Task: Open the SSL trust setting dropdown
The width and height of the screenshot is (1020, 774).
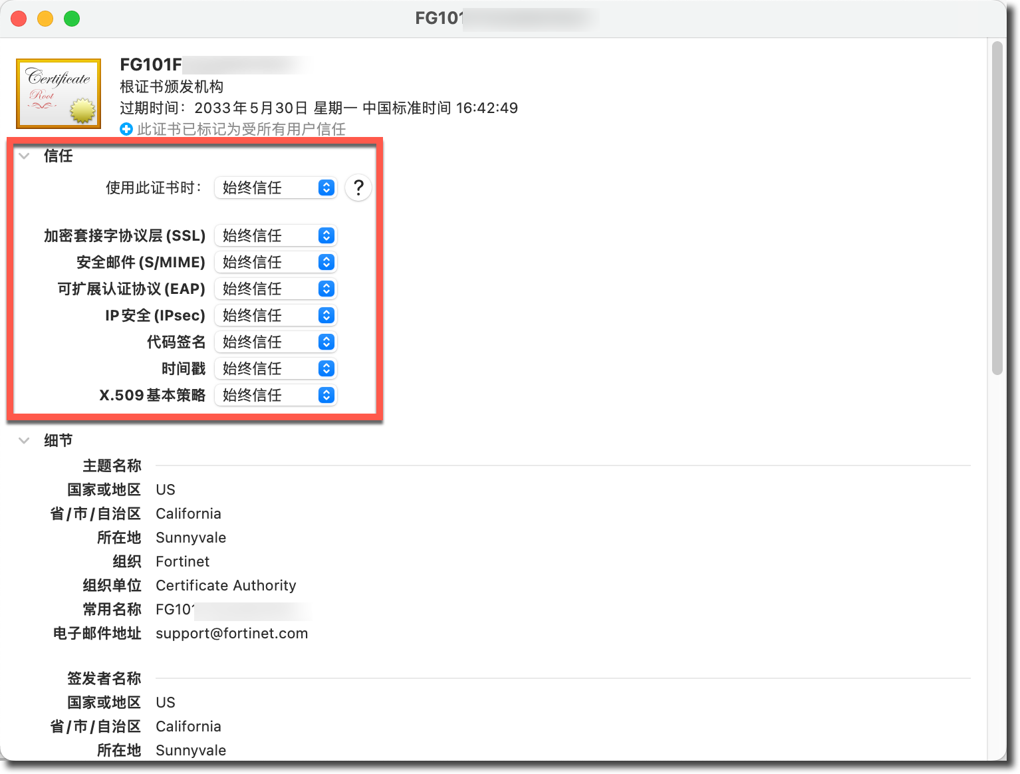Action: coord(275,235)
